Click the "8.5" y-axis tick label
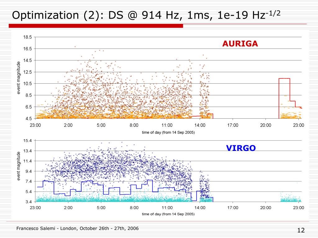Viewport: 318px width, 238px height. point(29,95)
